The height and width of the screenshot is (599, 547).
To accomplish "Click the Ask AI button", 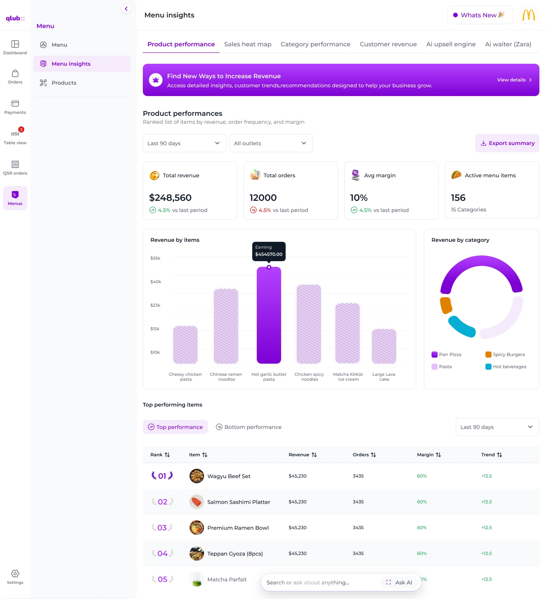I will coord(399,582).
